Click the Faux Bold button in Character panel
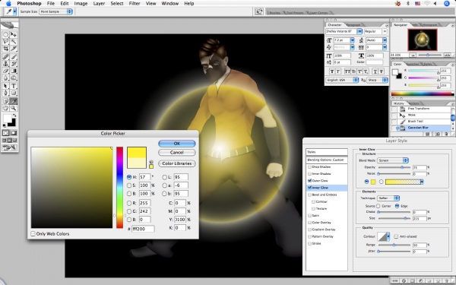The height and width of the screenshot is (285, 456). (331, 71)
